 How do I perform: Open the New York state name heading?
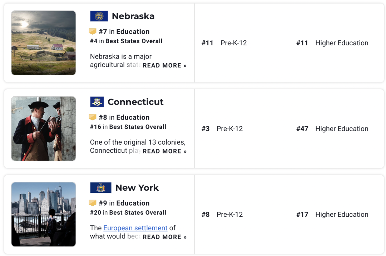click(x=137, y=188)
